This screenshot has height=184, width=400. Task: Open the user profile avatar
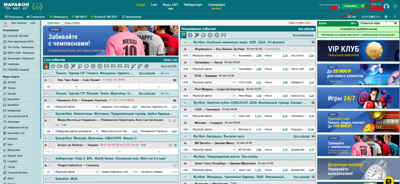[x=387, y=6]
